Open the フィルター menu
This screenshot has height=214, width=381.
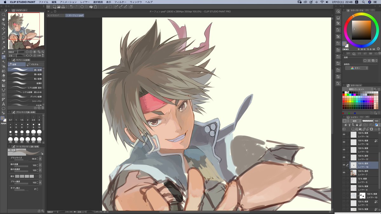tap(120, 2)
